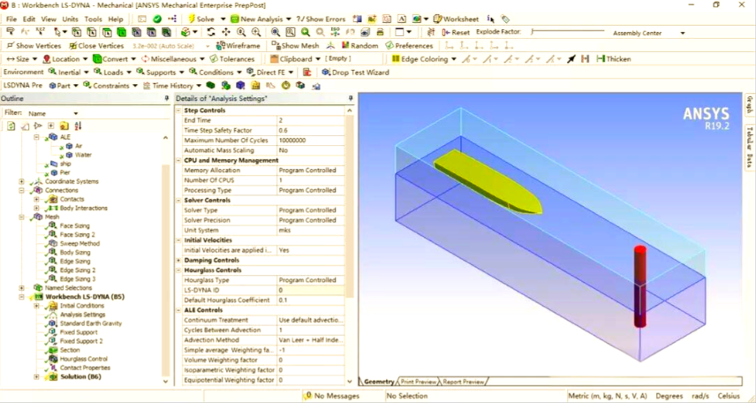The width and height of the screenshot is (756, 403).
Task: Open the Edge Coloring dropdown
Action: (x=454, y=59)
